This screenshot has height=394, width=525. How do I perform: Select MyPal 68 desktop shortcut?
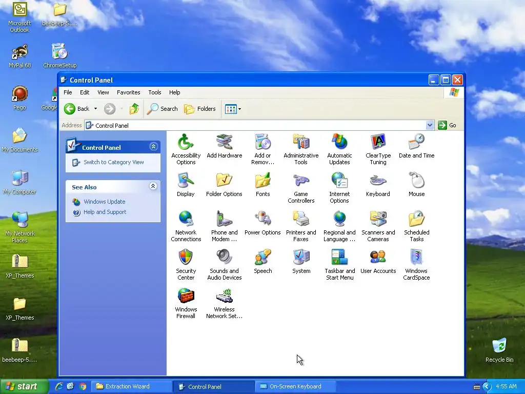click(20, 56)
